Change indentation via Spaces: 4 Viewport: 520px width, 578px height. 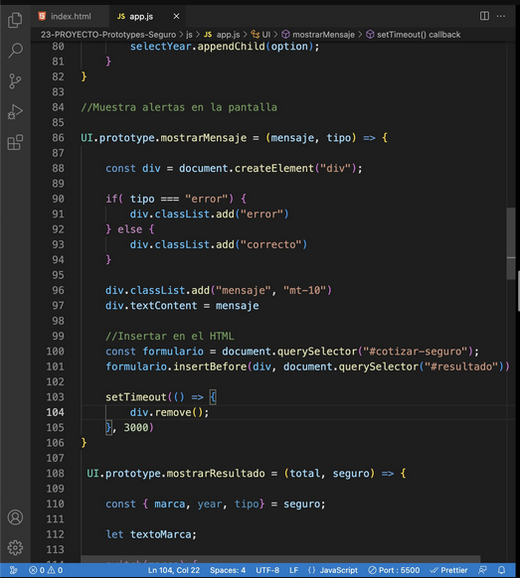(x=228, y=570)
